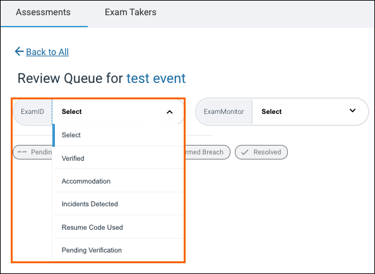Screen dimensions: 375x274
Task: Click the back arrow icon
Action: click(19, 51)
